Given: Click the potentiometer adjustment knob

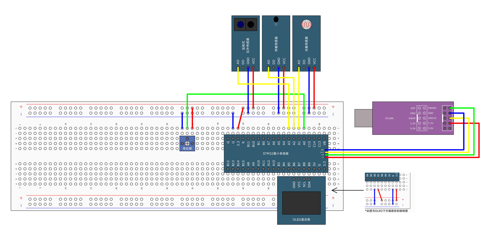Looking at the screenshot, I should (x=187, y=144).
